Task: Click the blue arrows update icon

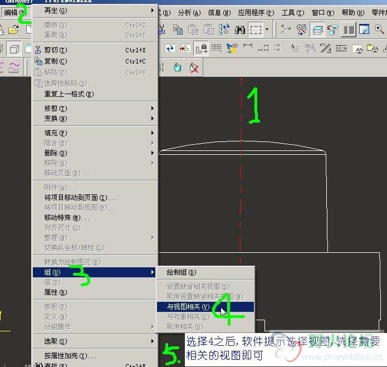Action: (x=170, y=48)
